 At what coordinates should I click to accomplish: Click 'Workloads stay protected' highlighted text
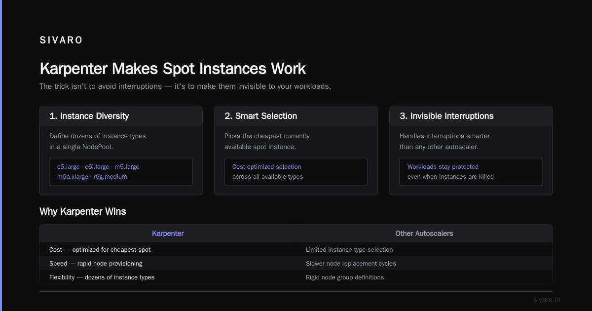click(x=443, y=167)
